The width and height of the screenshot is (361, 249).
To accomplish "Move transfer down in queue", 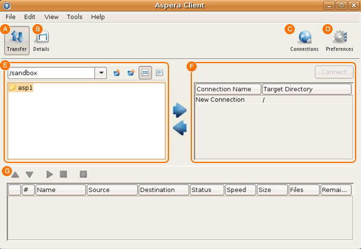I will (x=29, y=174).
